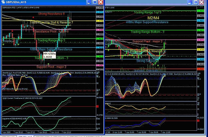Select 4/8ths Major Support/Resistance in right chart
This screenshot has width=208, height=137.
(x=147, y=22)
